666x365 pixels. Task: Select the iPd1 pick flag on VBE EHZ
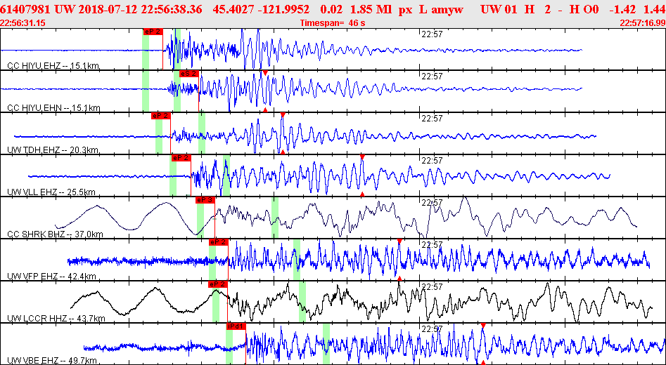click(x=236, y=326)
